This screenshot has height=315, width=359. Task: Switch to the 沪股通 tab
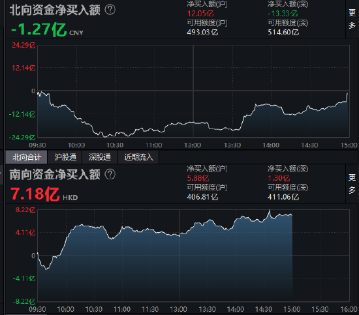point(65,157)
